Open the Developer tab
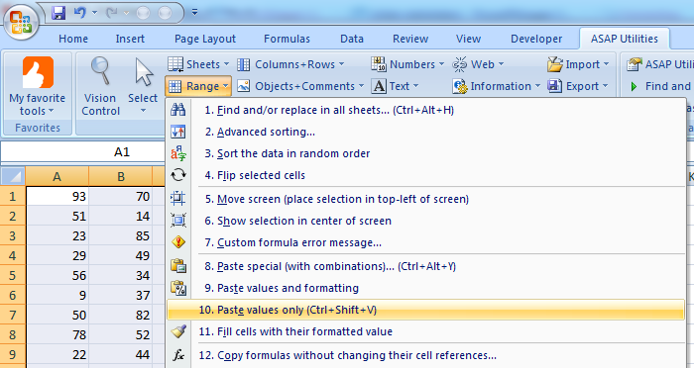This screenshot has width=694, height=368. click(x=536, y=39)
